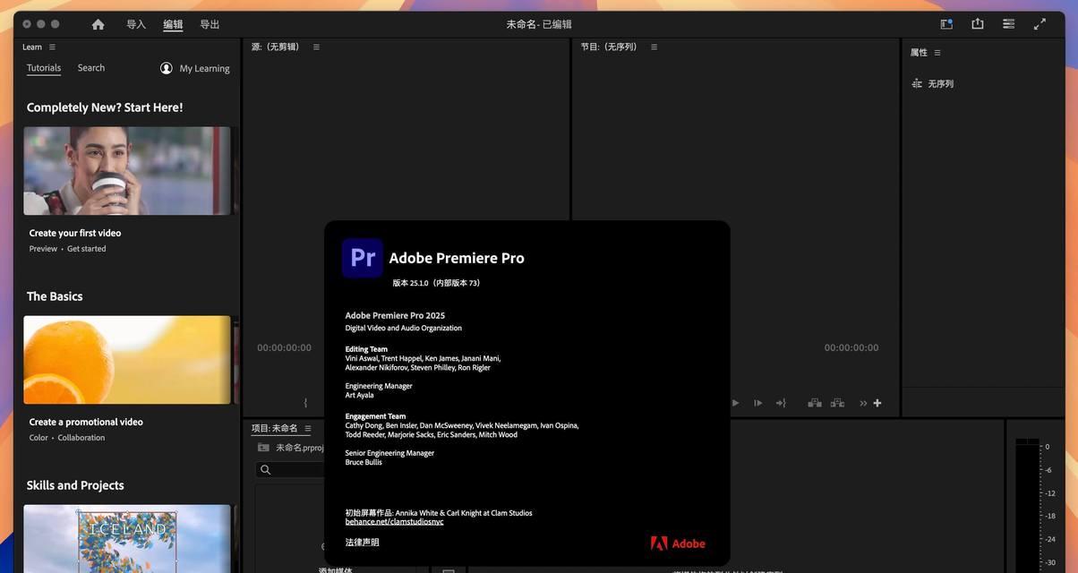Click the 'Preview • Get started' subtitle
1078x573 pixels.
click(x=67, y=249)
